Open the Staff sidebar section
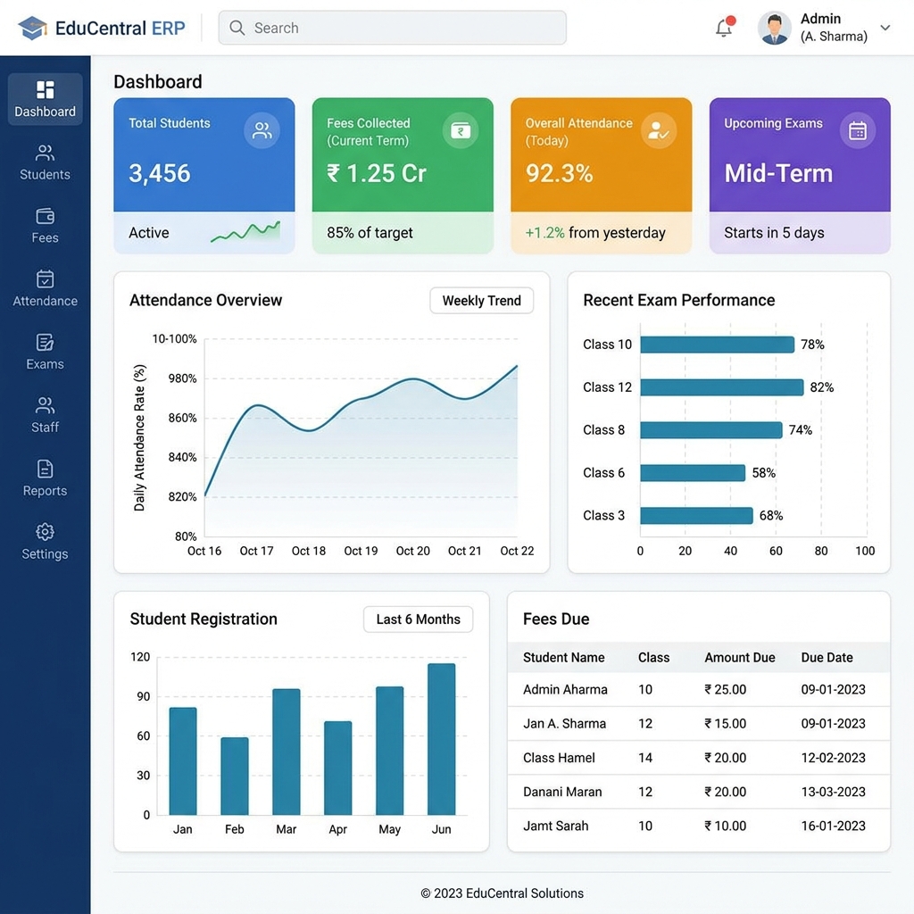Screen dimensions: 914x914 pyautogui.click(x=45, y=415)
